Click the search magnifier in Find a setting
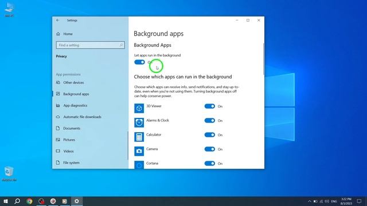This screenshot has width=367, height=206. 121,45
